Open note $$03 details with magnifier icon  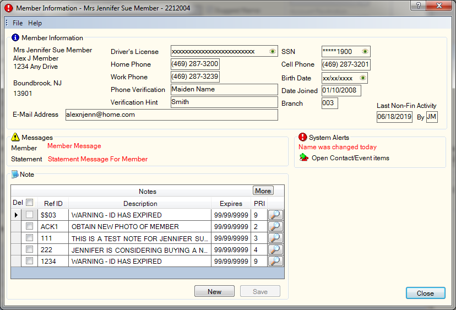click(275, 215)
